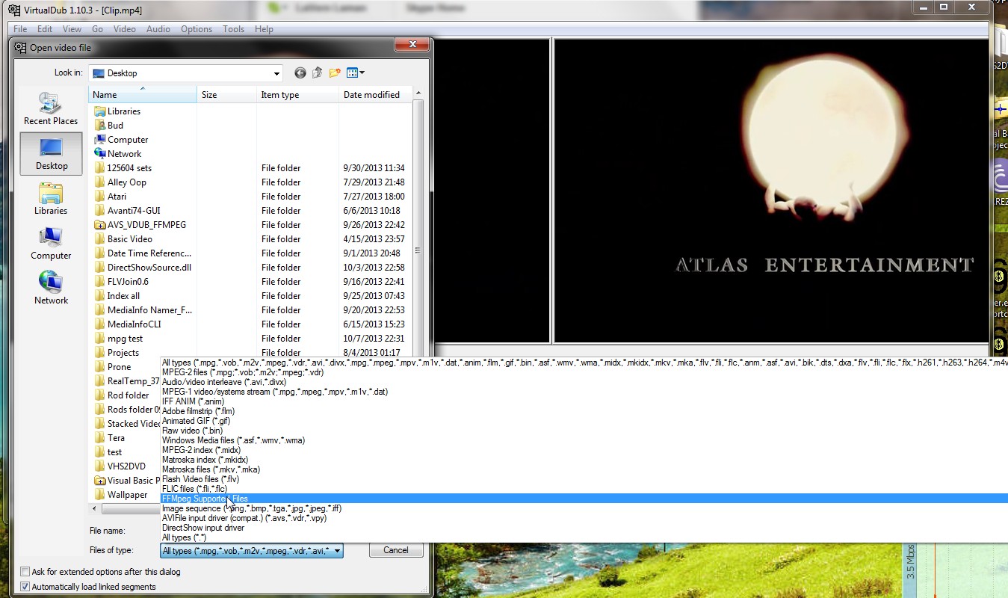
Task: Open the Help menu in VirtualDub
Action: (x=264, y=29)
